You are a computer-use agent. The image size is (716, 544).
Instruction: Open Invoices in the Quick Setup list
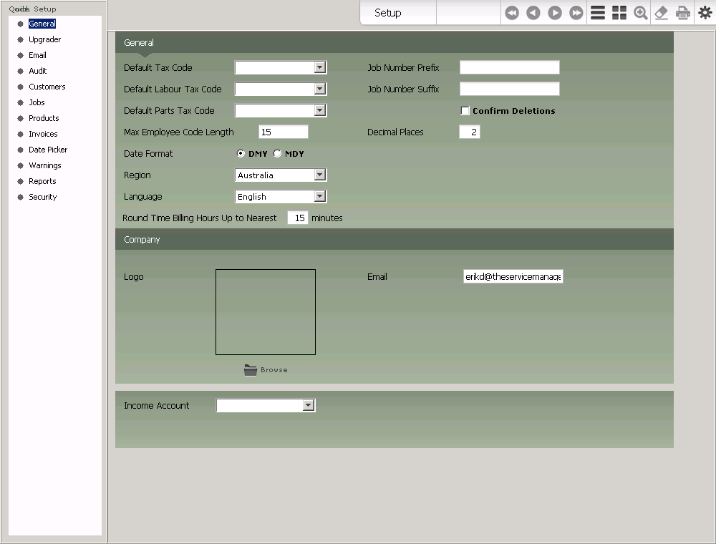tap(43, 134)
